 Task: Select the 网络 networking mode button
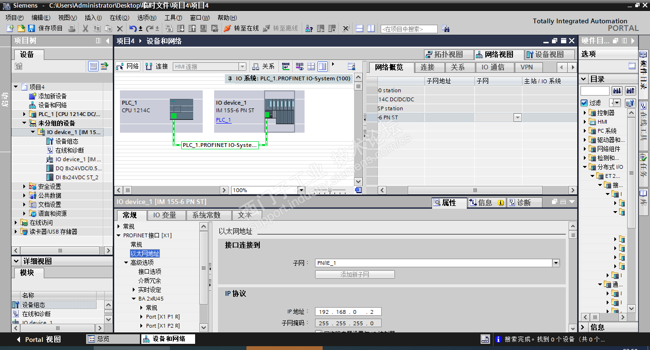pos(128,67)
